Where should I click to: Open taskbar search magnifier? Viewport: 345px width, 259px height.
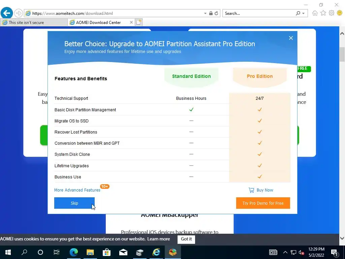[x=24, y=252]
